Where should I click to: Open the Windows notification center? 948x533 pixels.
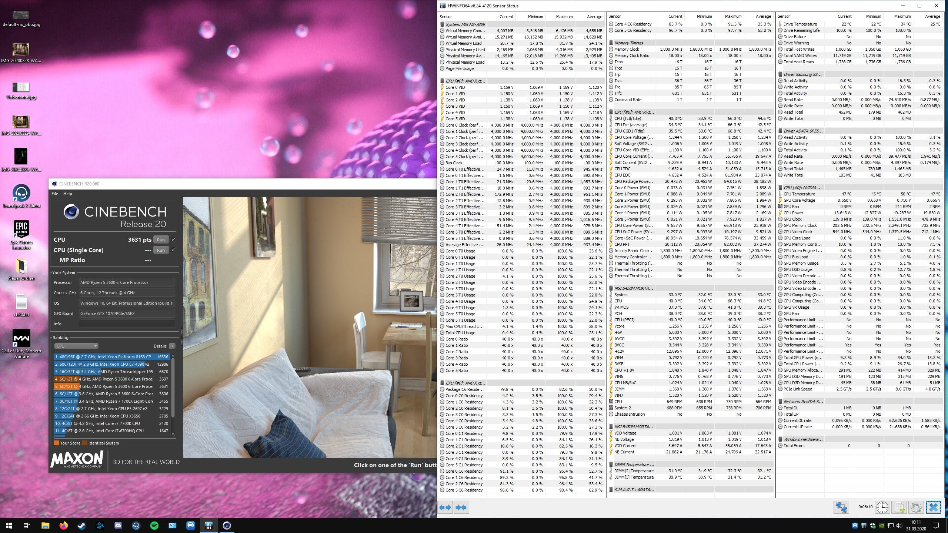pyautogui.click(x=936, y=525)
